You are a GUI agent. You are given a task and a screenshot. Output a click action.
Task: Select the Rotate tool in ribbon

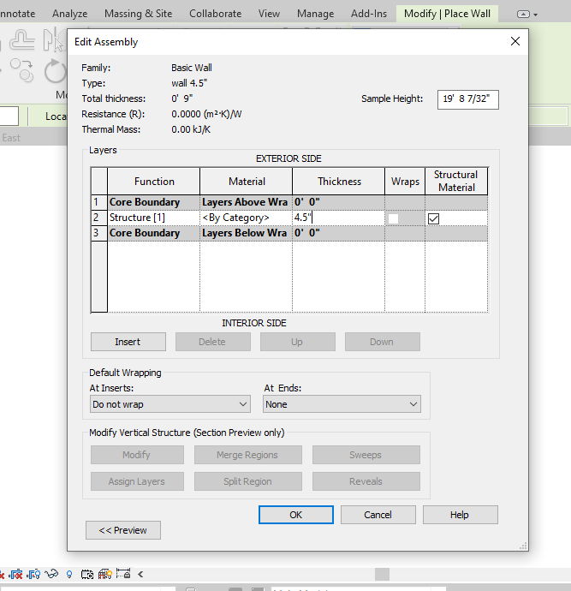coord(55,71)
